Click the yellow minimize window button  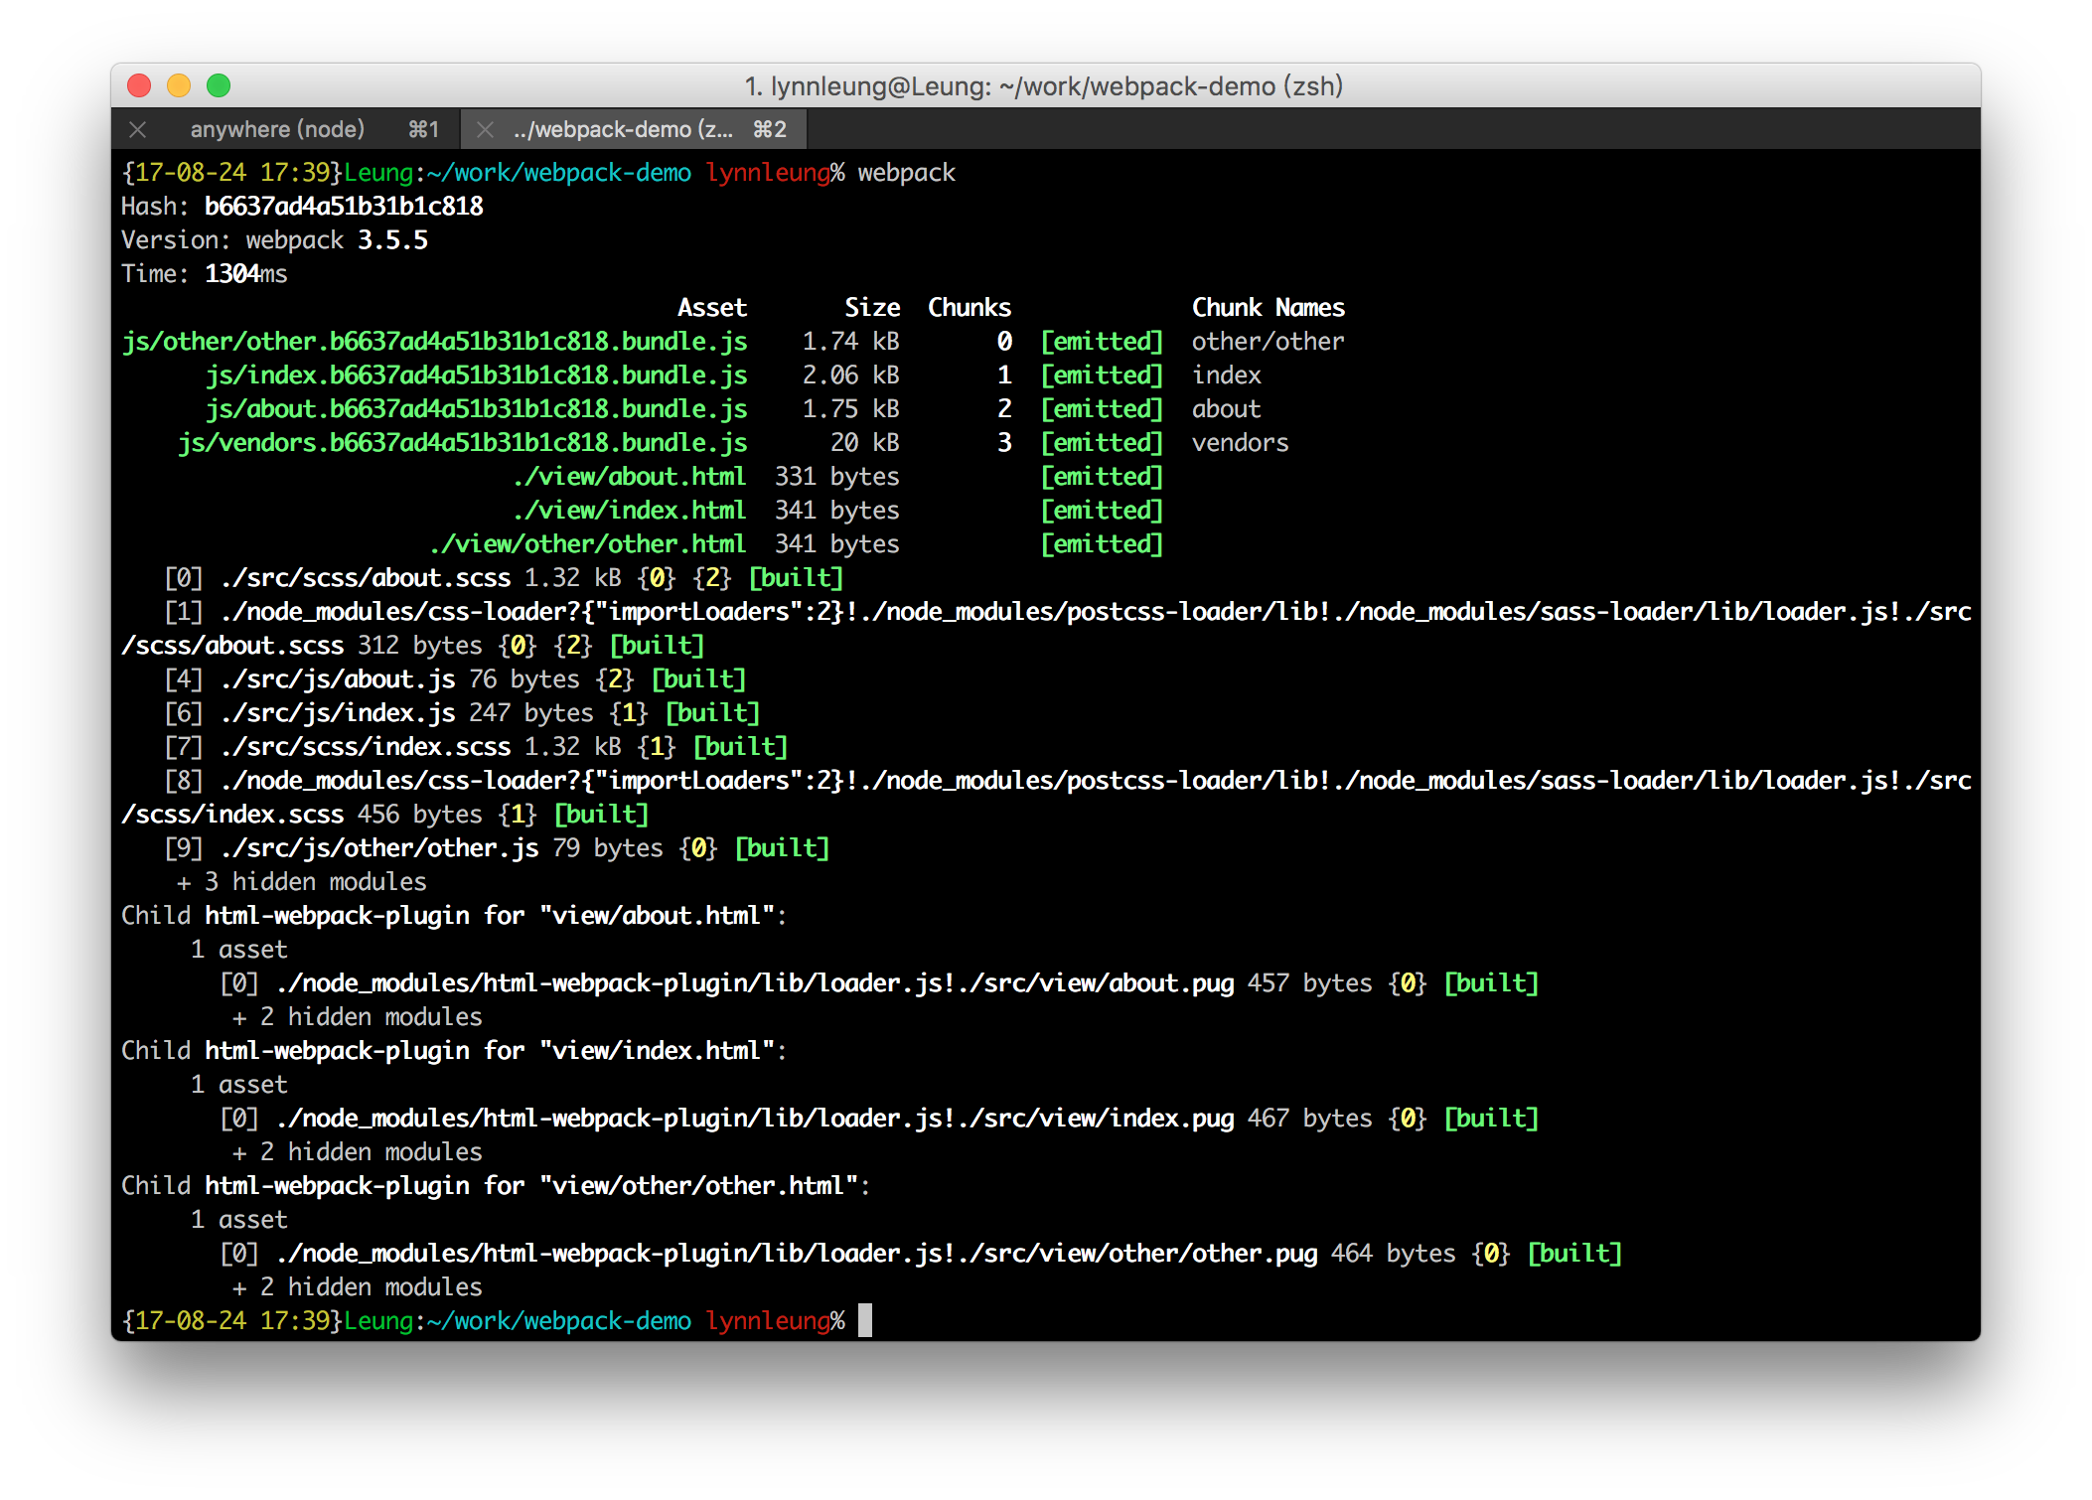tap(179, 86)
